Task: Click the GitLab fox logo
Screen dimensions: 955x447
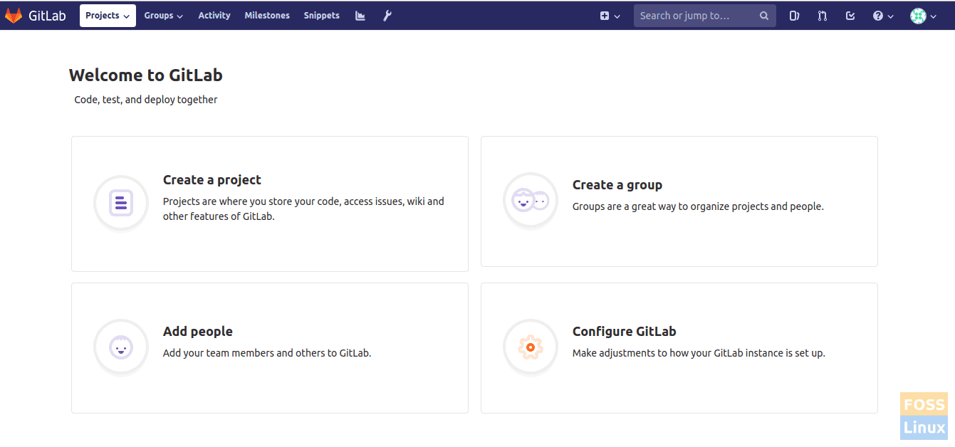Action: tap(14, 16)
